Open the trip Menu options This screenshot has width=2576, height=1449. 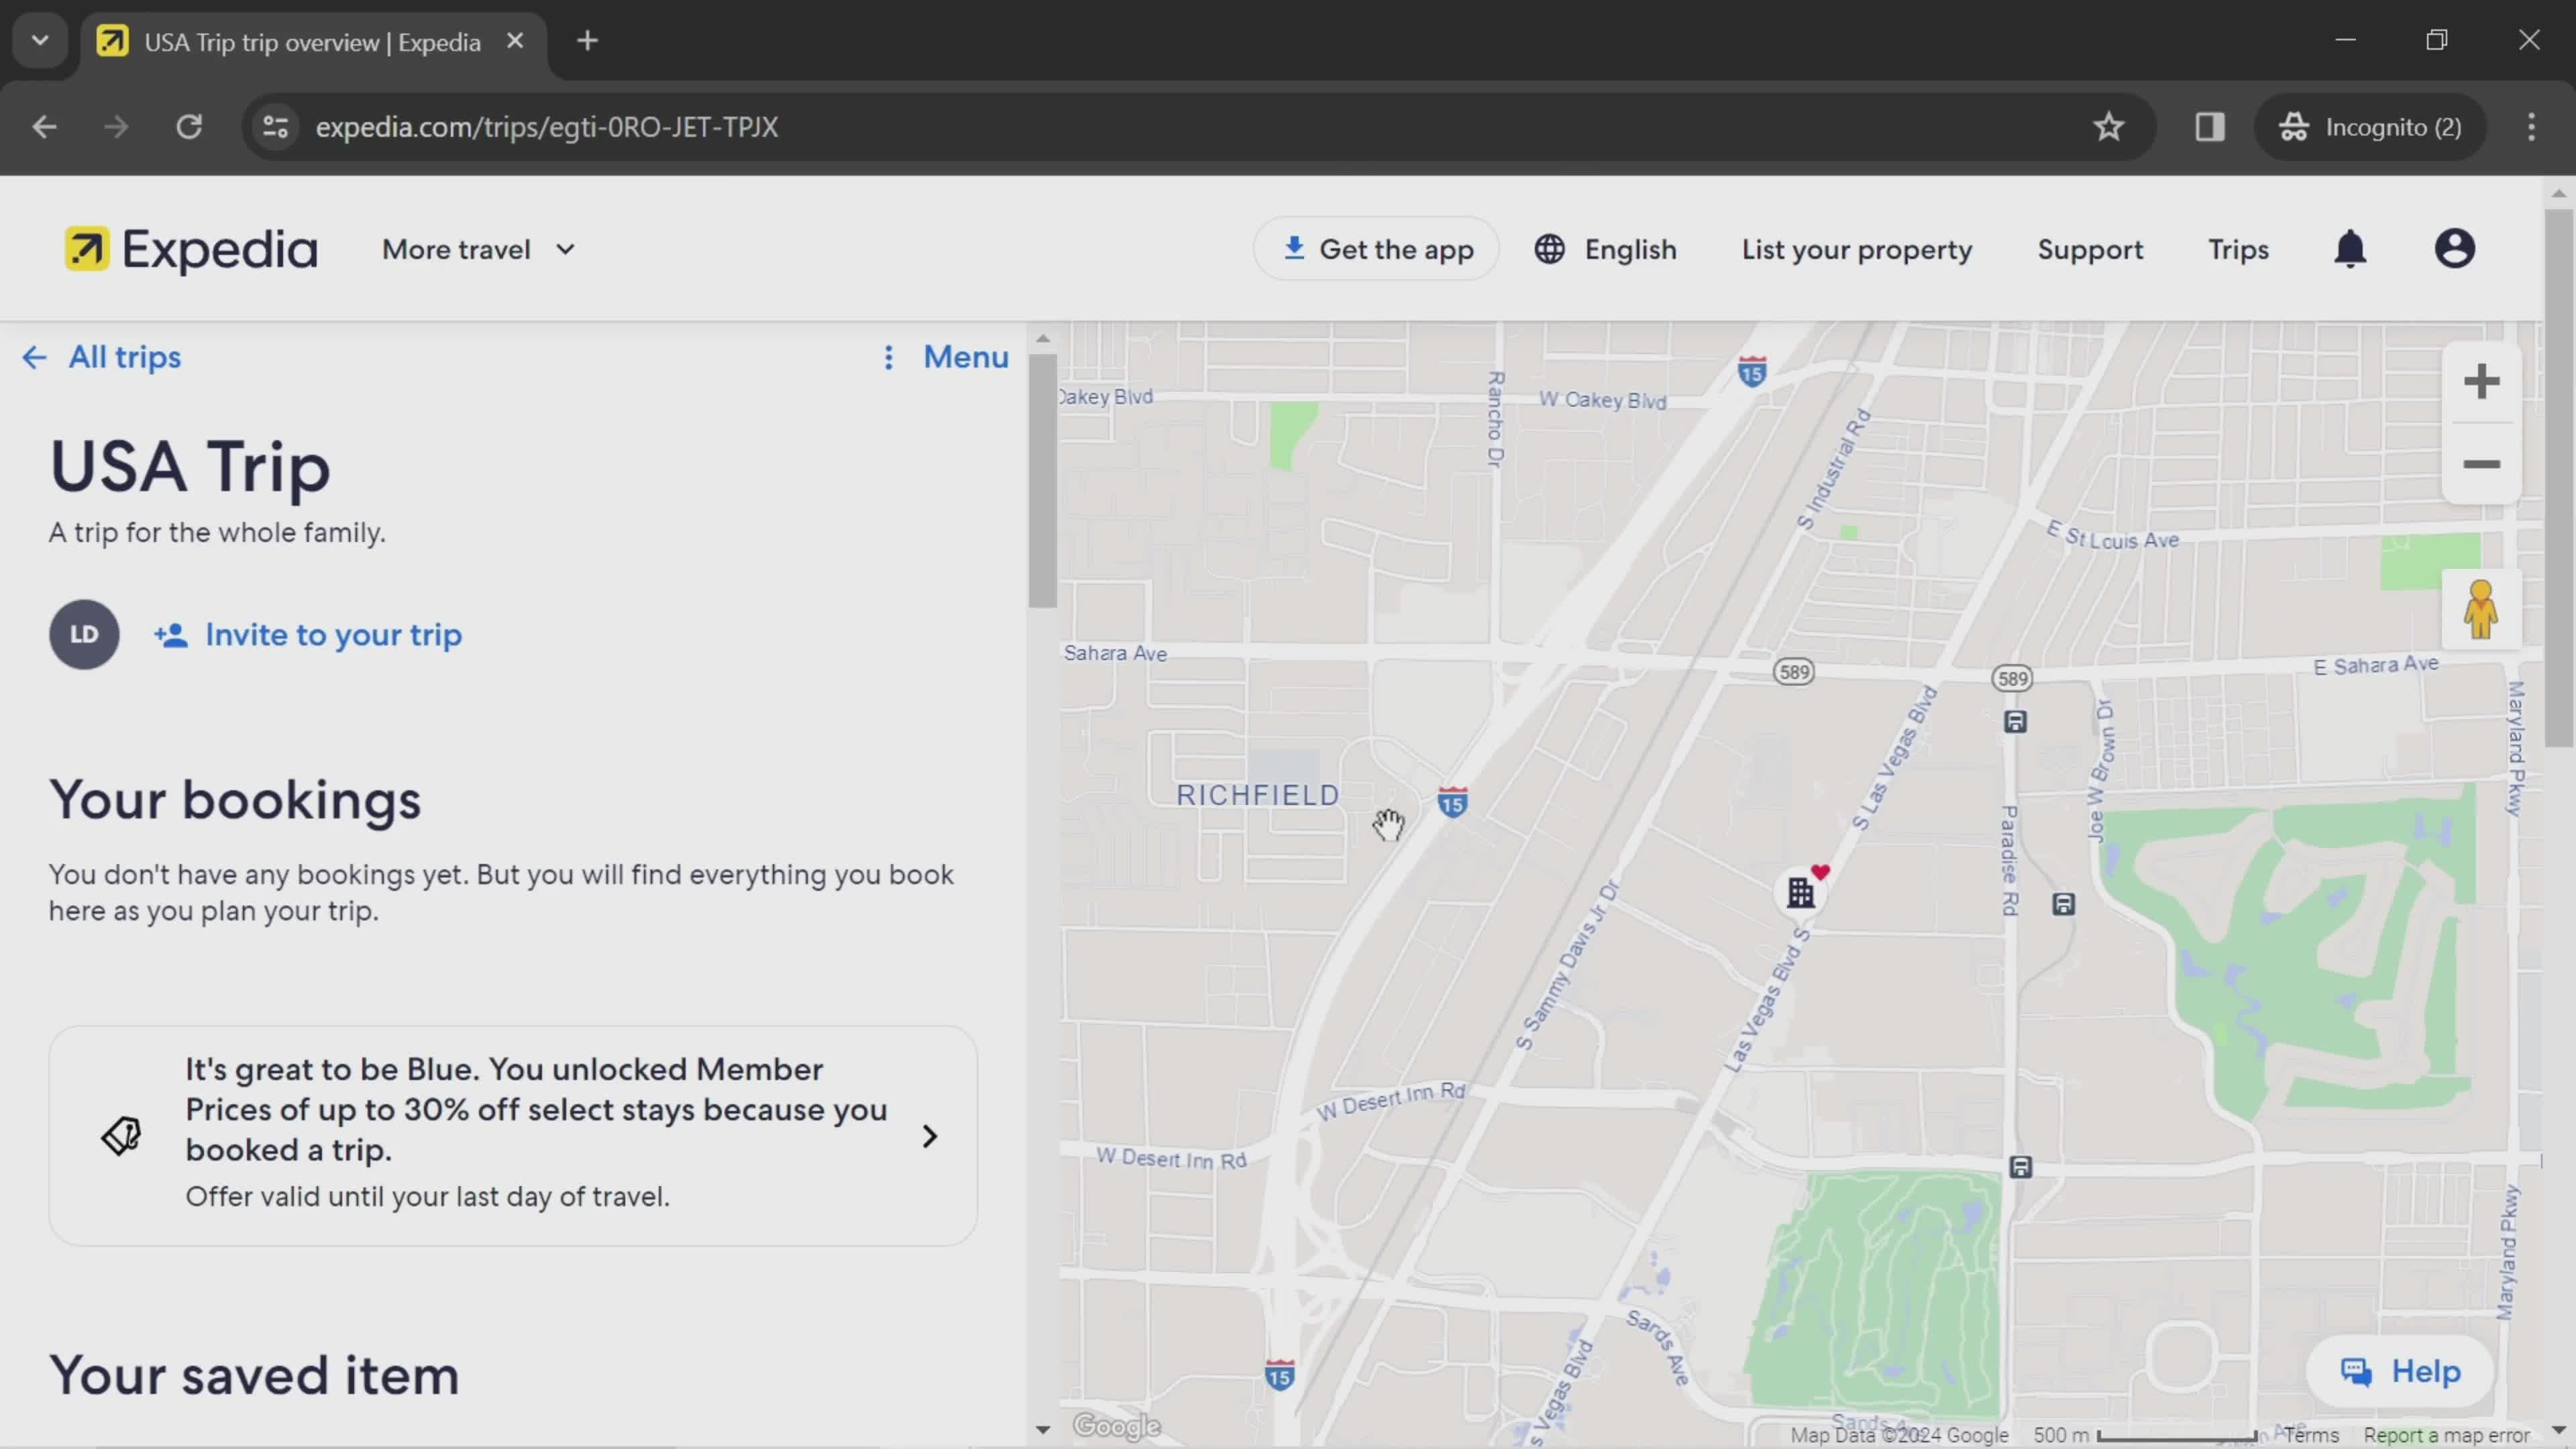[x=946, y=357]
